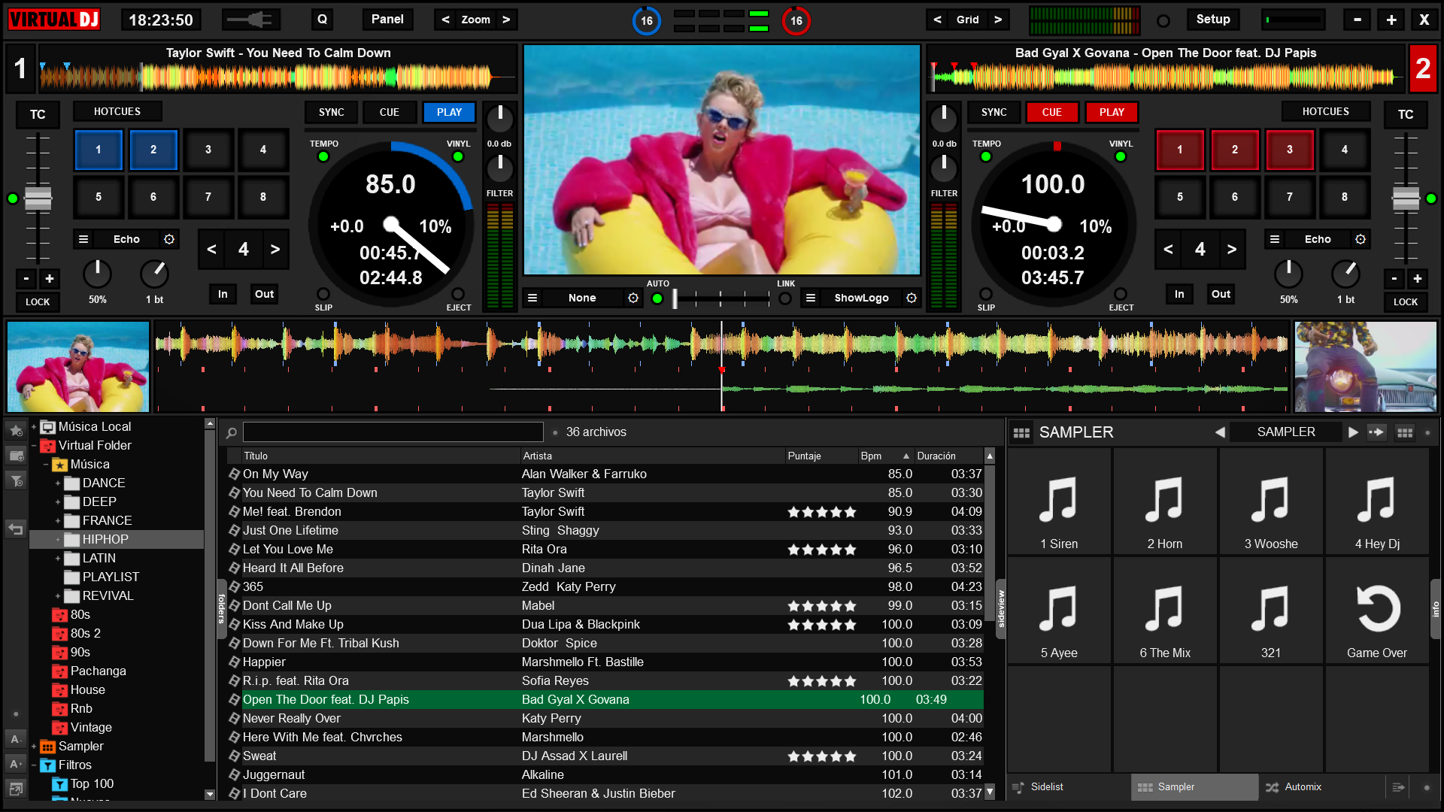This screenshot has height=812, width=1444.
Task: Expand the DANCE folder
Action: tap(58, 483)
